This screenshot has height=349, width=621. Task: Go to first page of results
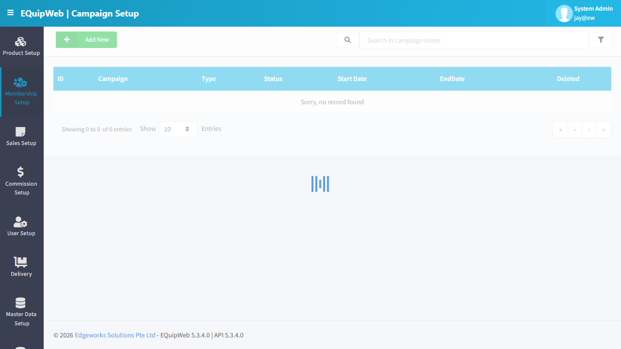tap(560, 130)
